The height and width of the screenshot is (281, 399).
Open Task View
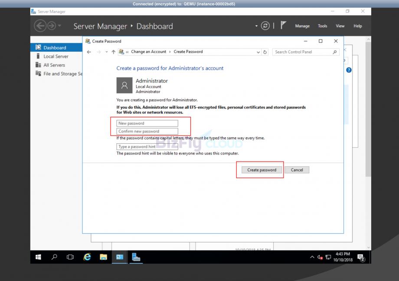[70, 257]
